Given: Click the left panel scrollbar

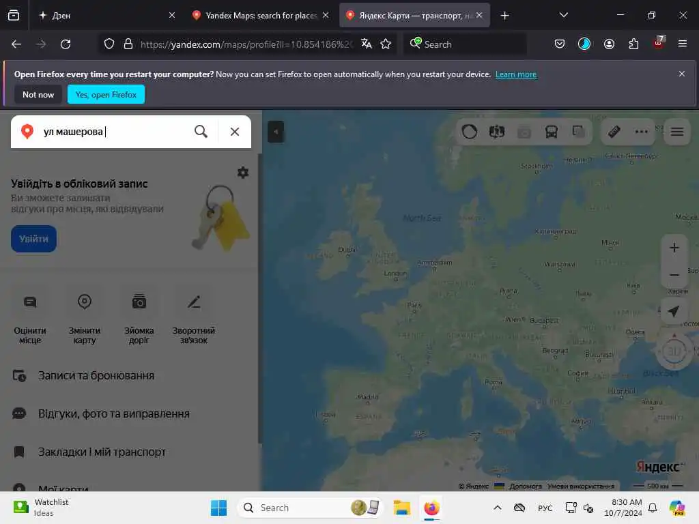Looking at the screenshot, I should (x=259, y=299).
